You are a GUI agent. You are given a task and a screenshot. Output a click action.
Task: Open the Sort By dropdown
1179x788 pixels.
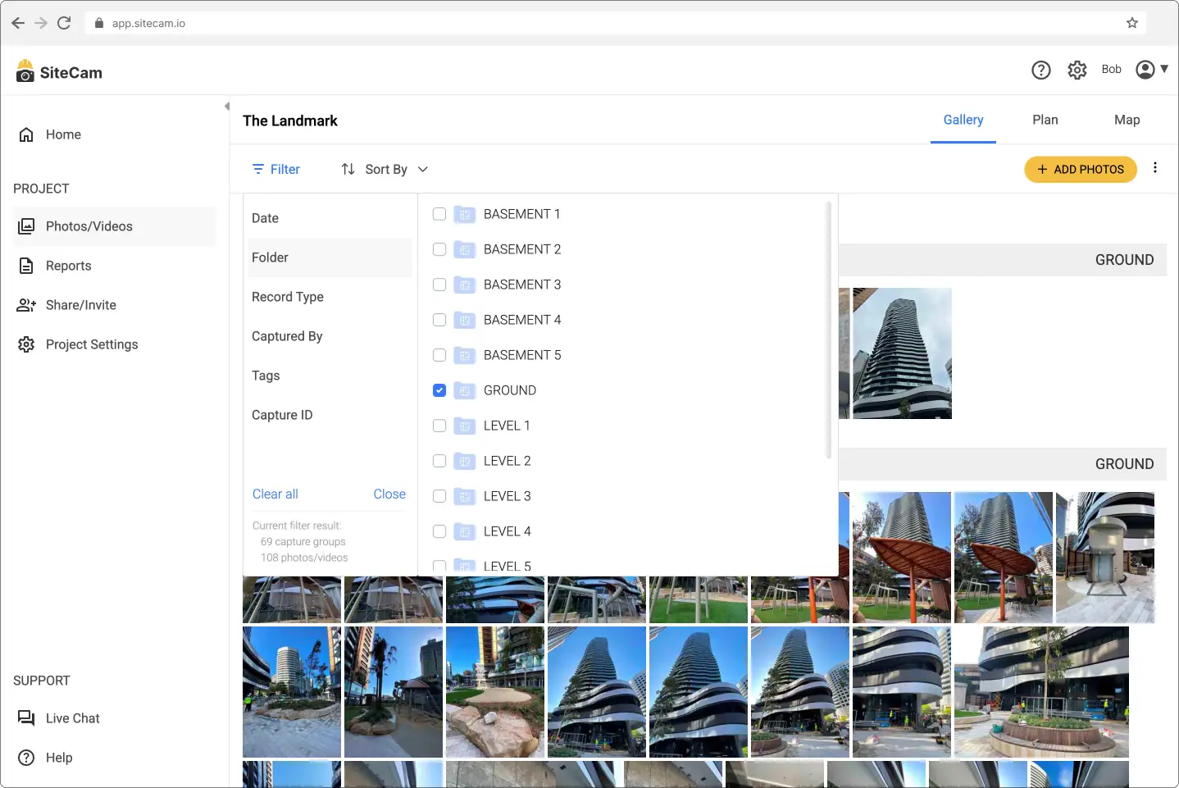click(385, 169)
